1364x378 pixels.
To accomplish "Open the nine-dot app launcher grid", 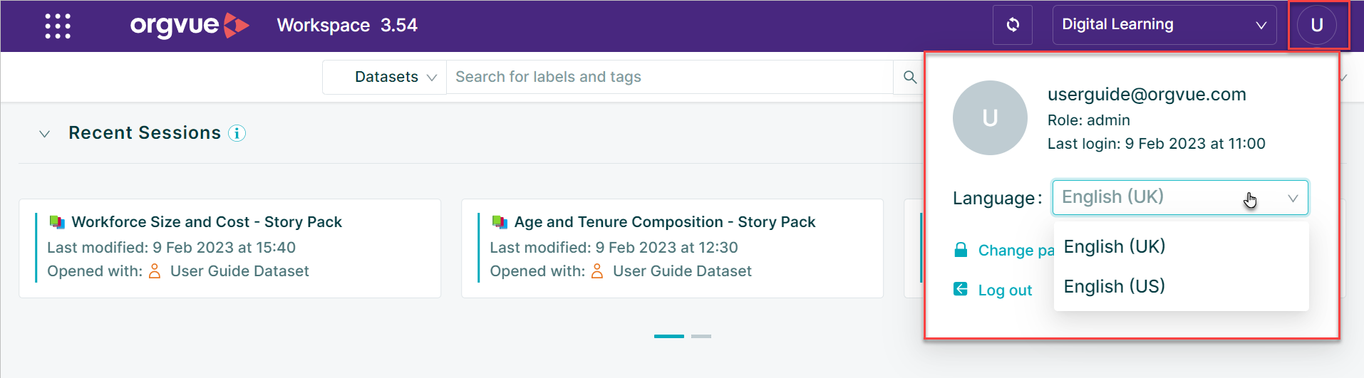I will 58,26.
